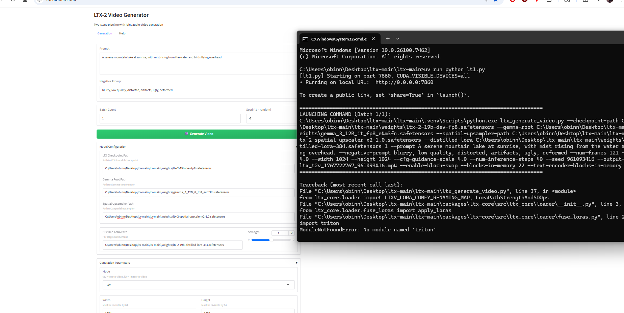Open a new terminal tab
The height and width of the screenshot is (313, 624).
point(388,39)
